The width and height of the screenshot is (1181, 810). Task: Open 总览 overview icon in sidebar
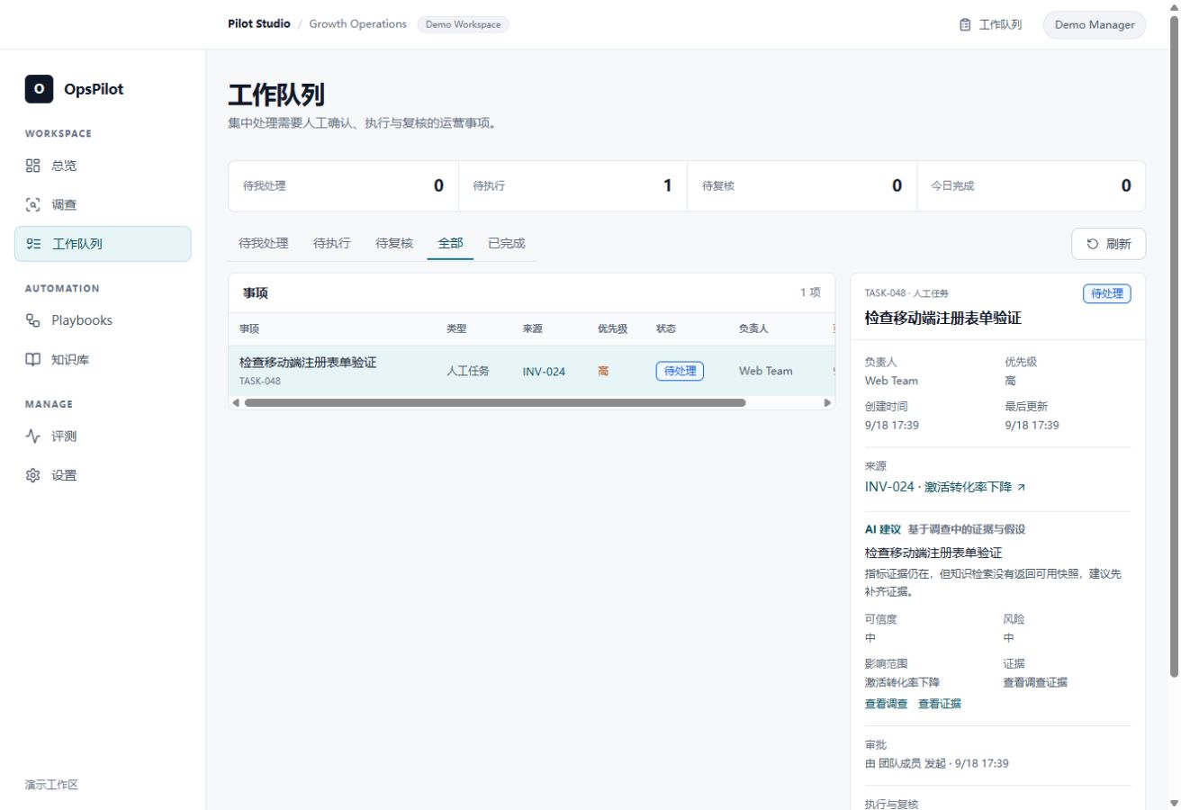[x=33, y=166]
